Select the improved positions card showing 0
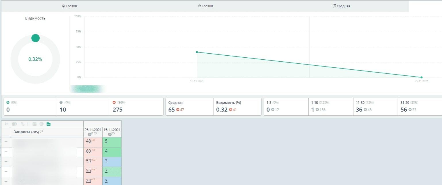 point(30,107)
